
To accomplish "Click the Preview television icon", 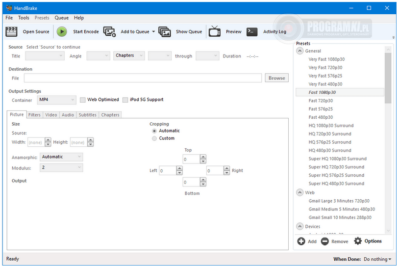I will (x=215, y=31).
